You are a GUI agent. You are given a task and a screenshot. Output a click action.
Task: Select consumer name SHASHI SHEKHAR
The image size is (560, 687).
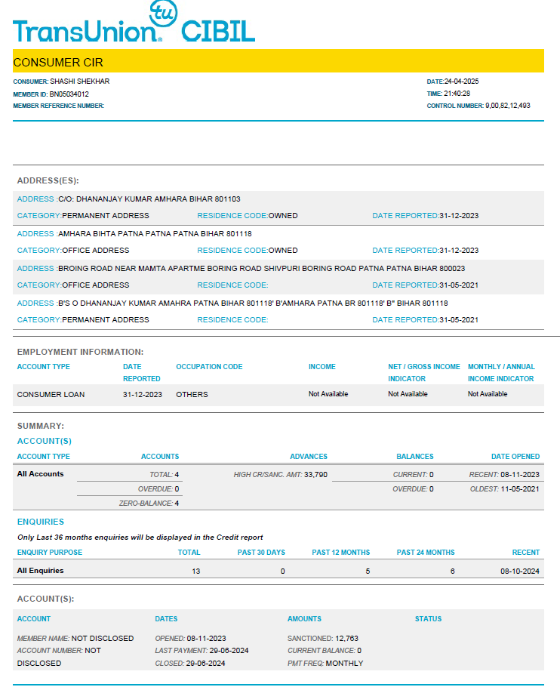coord(80,82)
